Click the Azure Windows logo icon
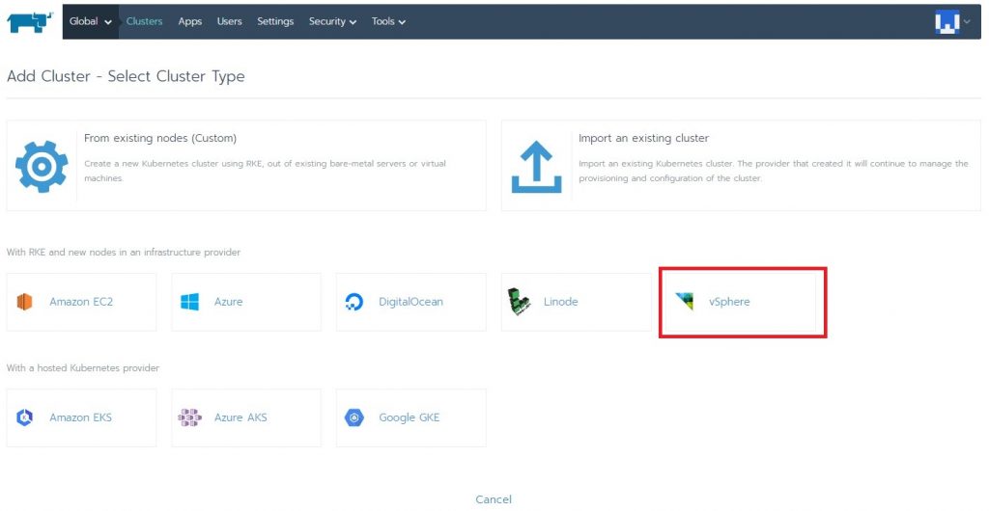Viewport: 989px width, 511px height. coord(189,302)
